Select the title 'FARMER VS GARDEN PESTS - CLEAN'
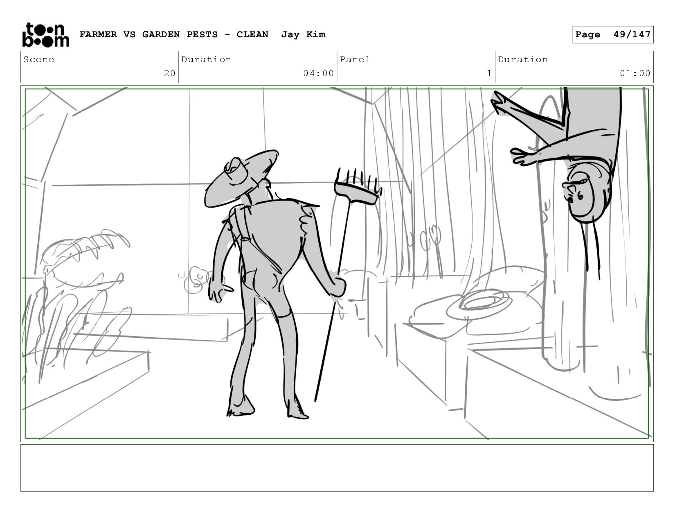 [x=174, y=34]
